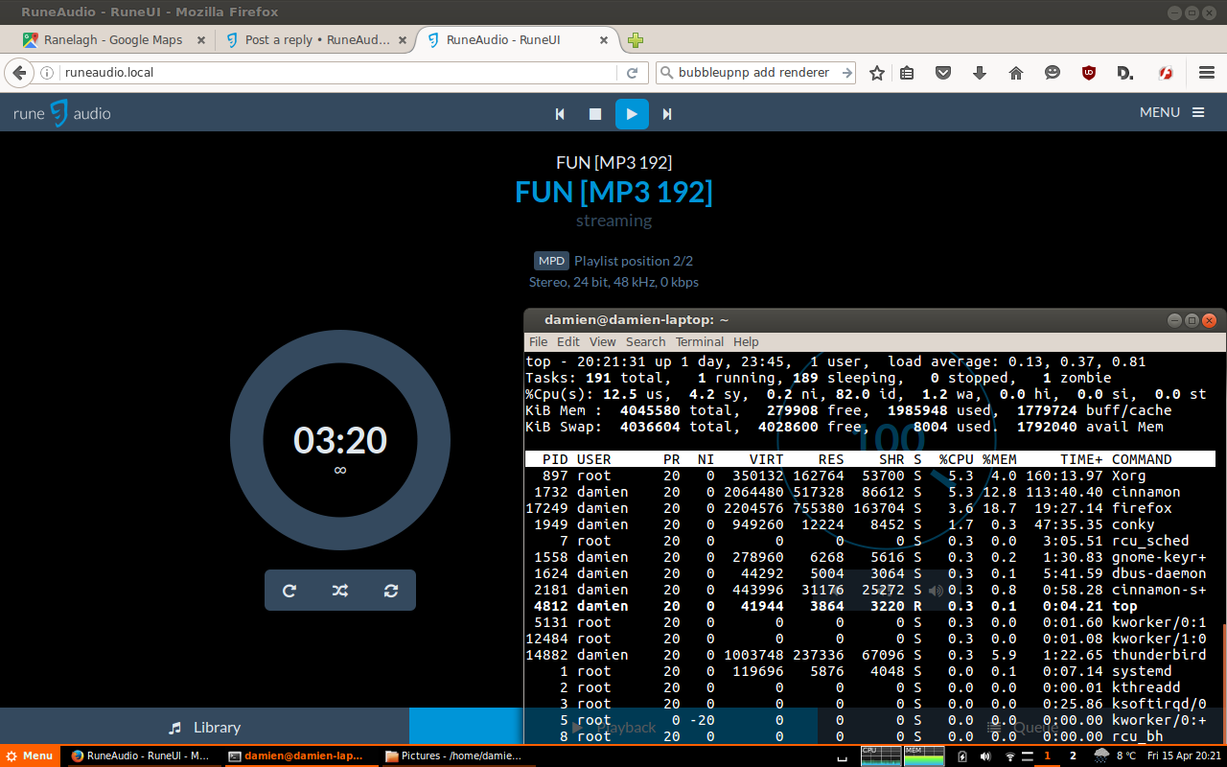Click the firefox process row in top
This screenshot has width=1227, height=767.
(870, 508)
